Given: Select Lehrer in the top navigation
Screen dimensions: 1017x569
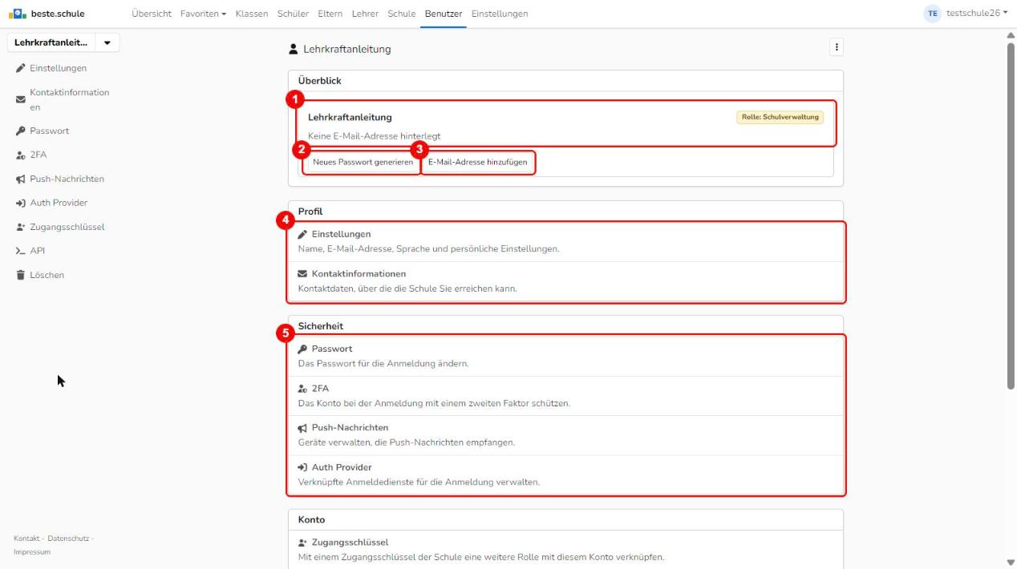Looking at the screenshot, I should click(365, 14).
